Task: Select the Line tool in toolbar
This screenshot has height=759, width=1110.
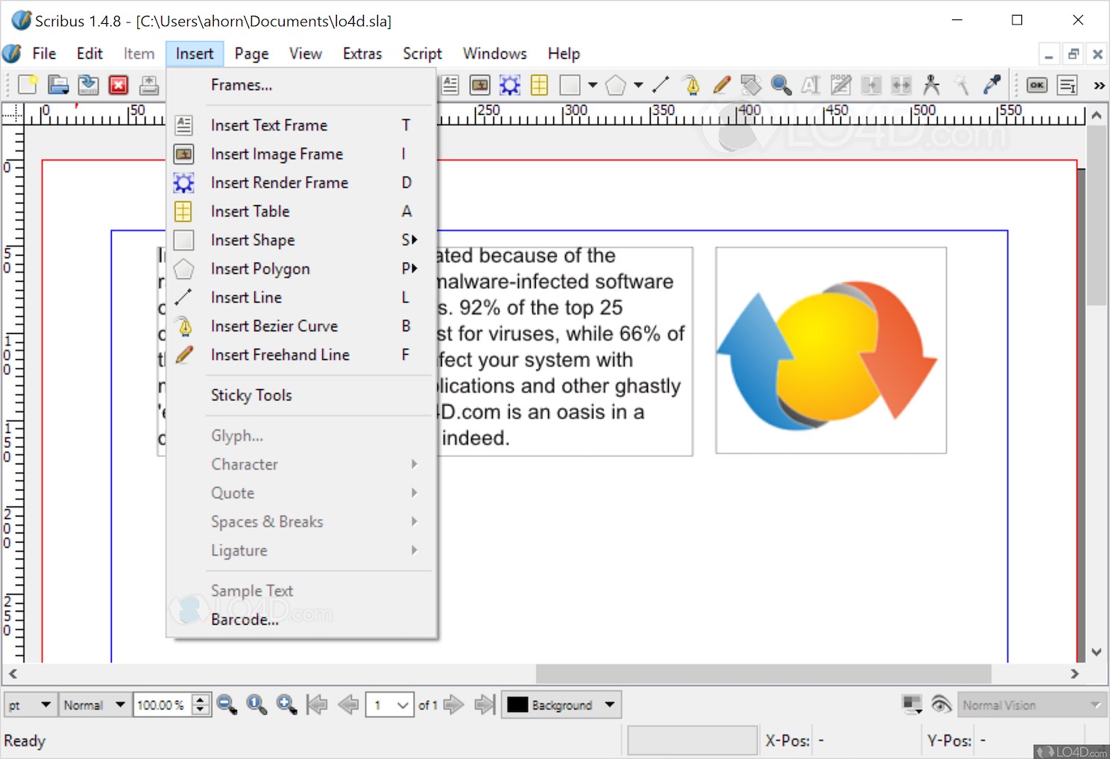Action: [x=660, y=85]
